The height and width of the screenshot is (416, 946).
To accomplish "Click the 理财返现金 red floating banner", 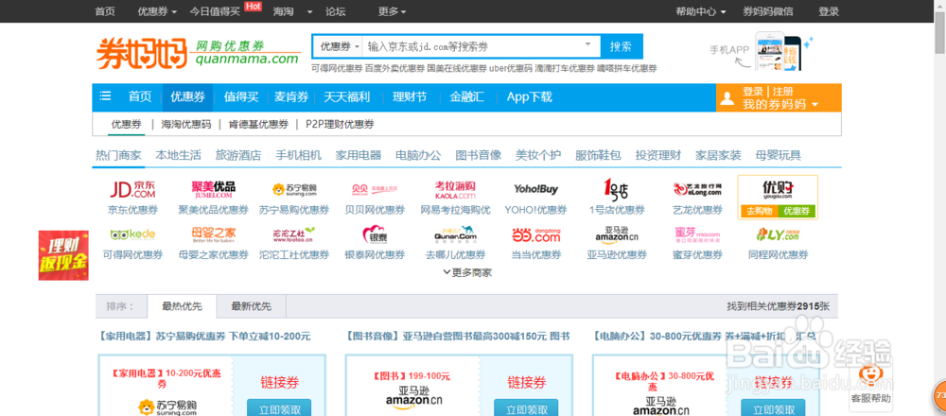I will coord(63,255).
